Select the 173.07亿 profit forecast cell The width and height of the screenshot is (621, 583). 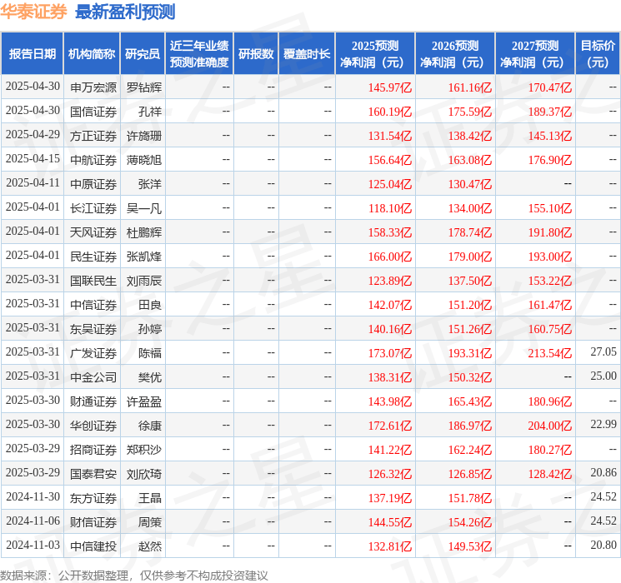pos(389,352)
